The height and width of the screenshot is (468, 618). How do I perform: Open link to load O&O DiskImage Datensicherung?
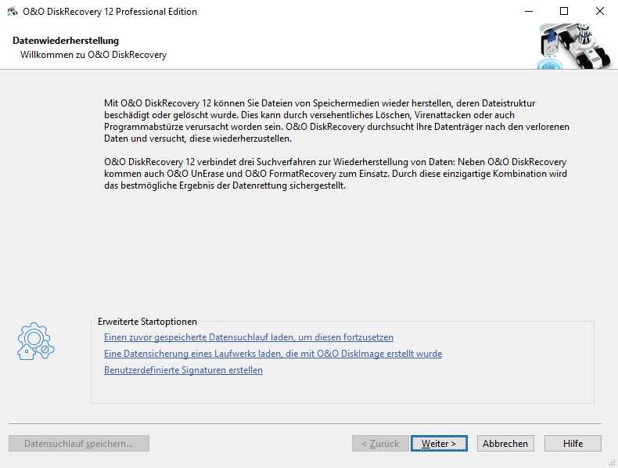pyautogui.click(x=273, y=354)
